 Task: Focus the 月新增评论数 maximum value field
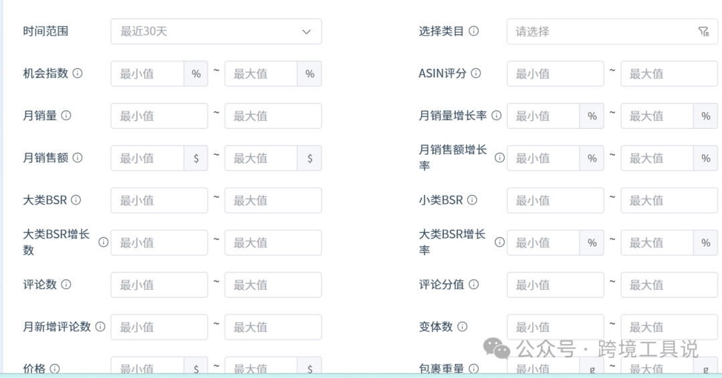(273, 327)
